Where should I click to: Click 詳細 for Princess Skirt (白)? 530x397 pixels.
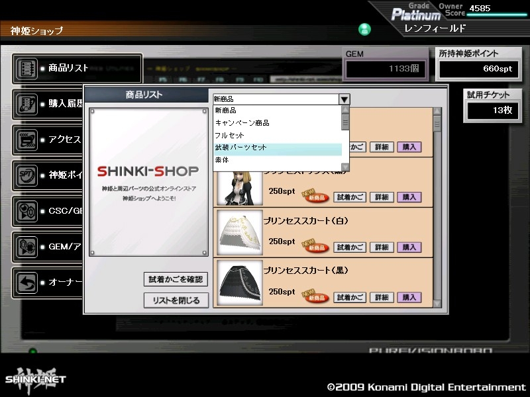click(382, 247)
